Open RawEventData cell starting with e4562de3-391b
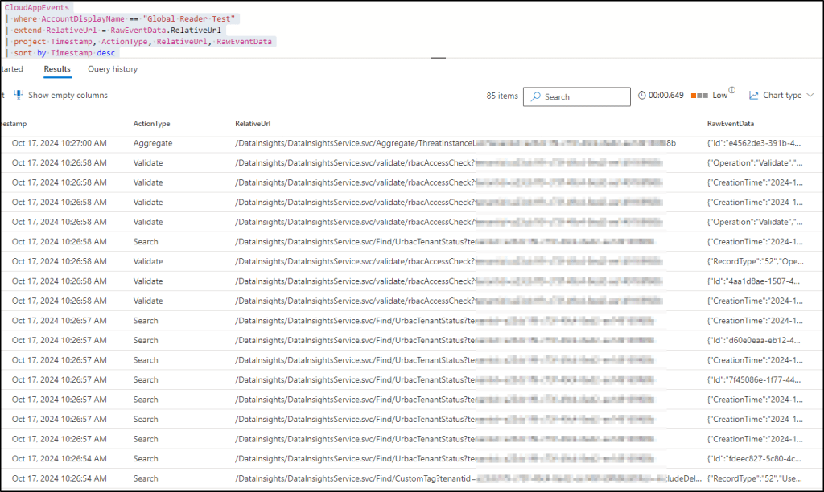The width and height of the screenshot is (824, 492). [754, 143]
